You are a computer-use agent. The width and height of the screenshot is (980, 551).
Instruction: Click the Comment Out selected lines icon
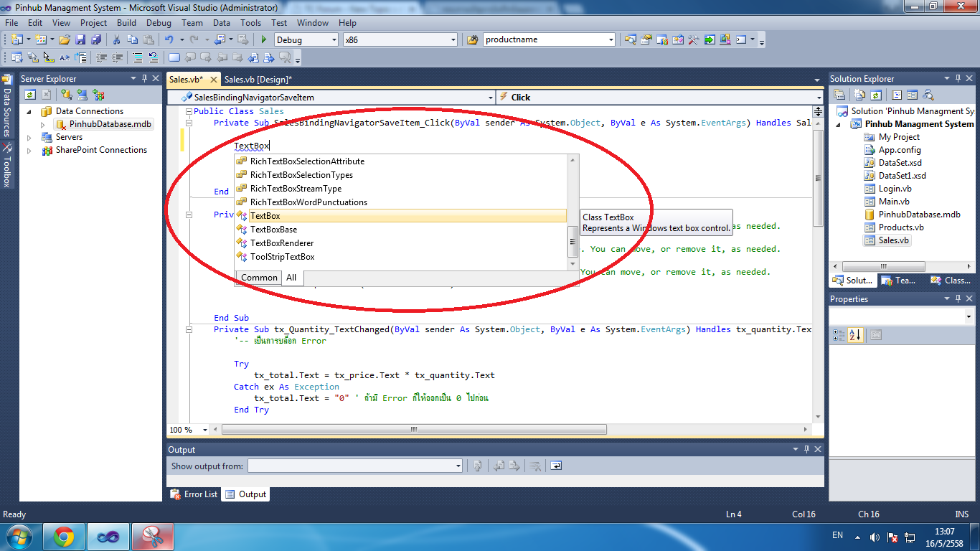pyautogui.click(x=137, y=57)
